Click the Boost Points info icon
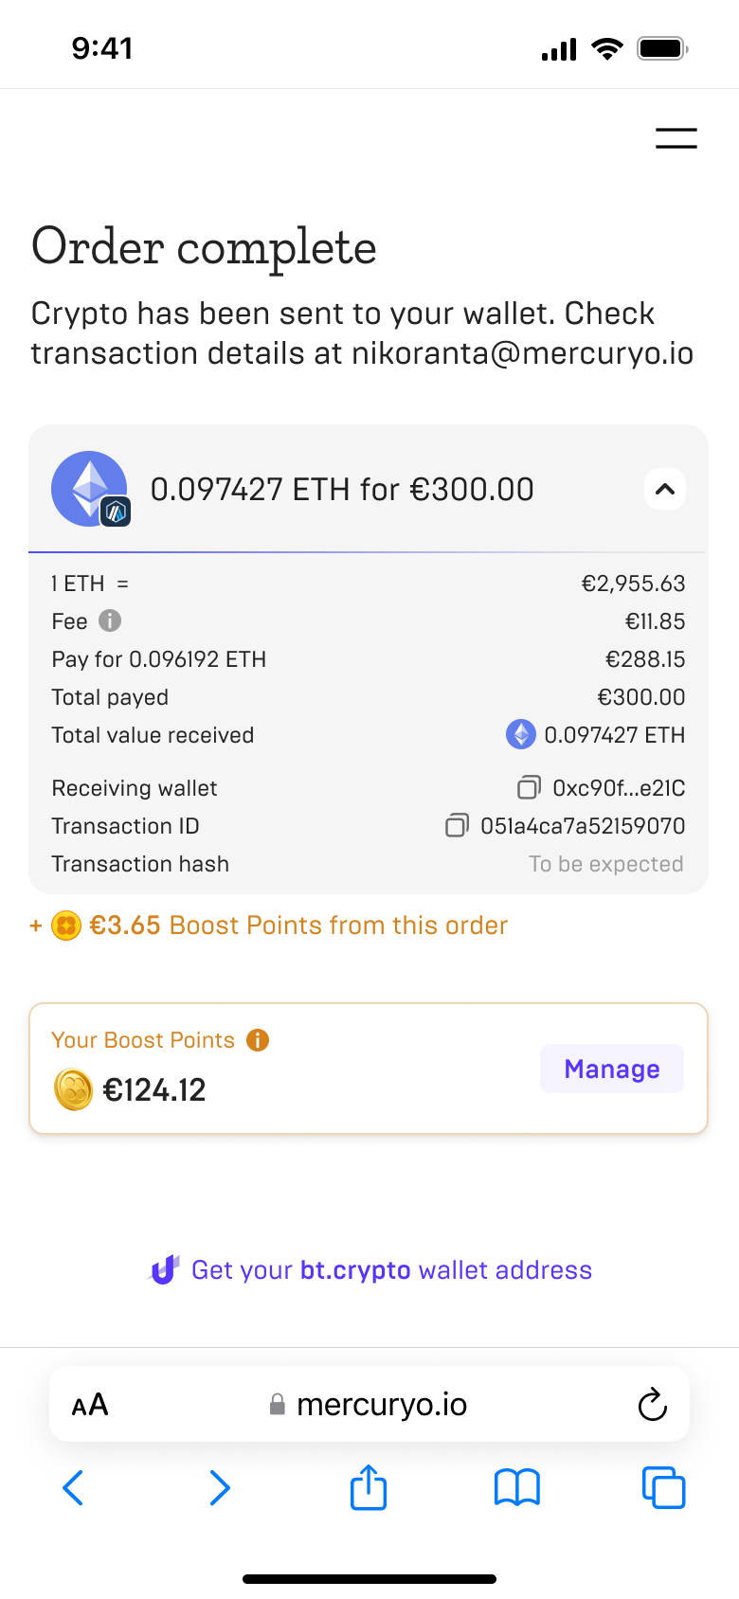Screen dimensions: 739x1599 point(258,1040)
